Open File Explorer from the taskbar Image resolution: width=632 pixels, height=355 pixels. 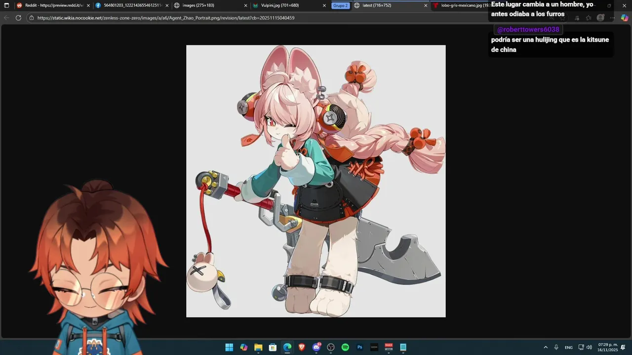pyautogui.click(x=258, y=347)
